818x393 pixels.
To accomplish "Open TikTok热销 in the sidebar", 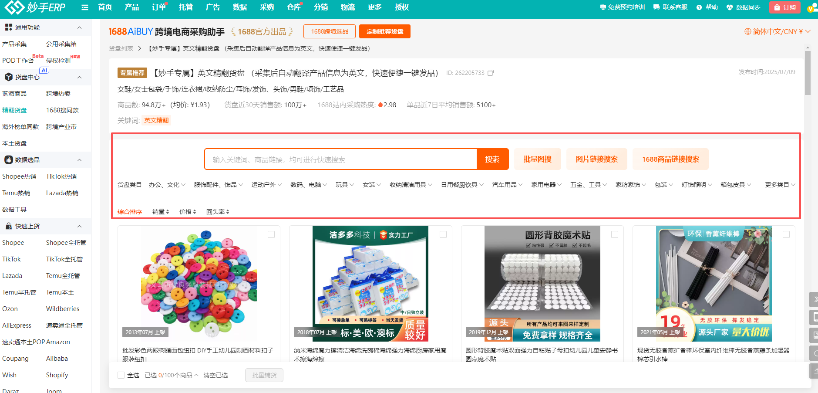I will (61, 176).
